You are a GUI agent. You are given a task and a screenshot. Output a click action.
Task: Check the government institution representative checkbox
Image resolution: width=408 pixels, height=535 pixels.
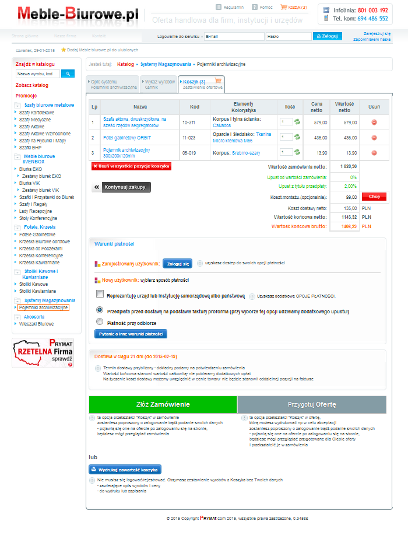coord(100,295)
